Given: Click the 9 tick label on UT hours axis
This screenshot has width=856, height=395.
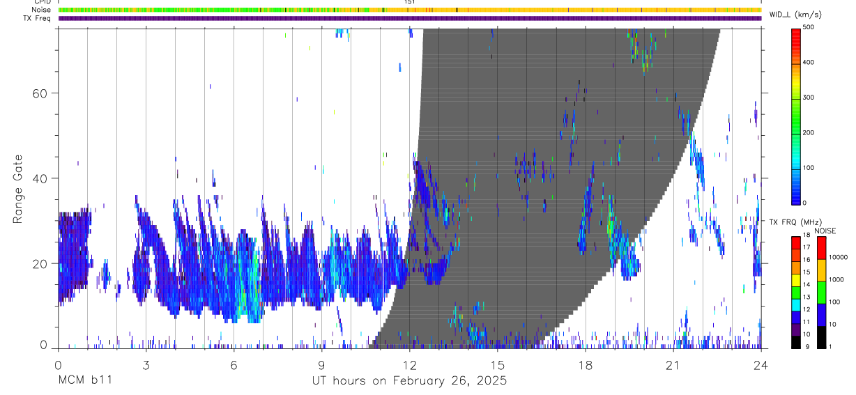Looking at the screenshot, I should point(322,365).
